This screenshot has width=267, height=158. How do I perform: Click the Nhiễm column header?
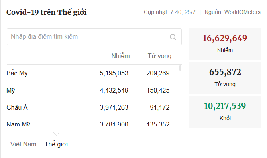click(x=120, y=56)
